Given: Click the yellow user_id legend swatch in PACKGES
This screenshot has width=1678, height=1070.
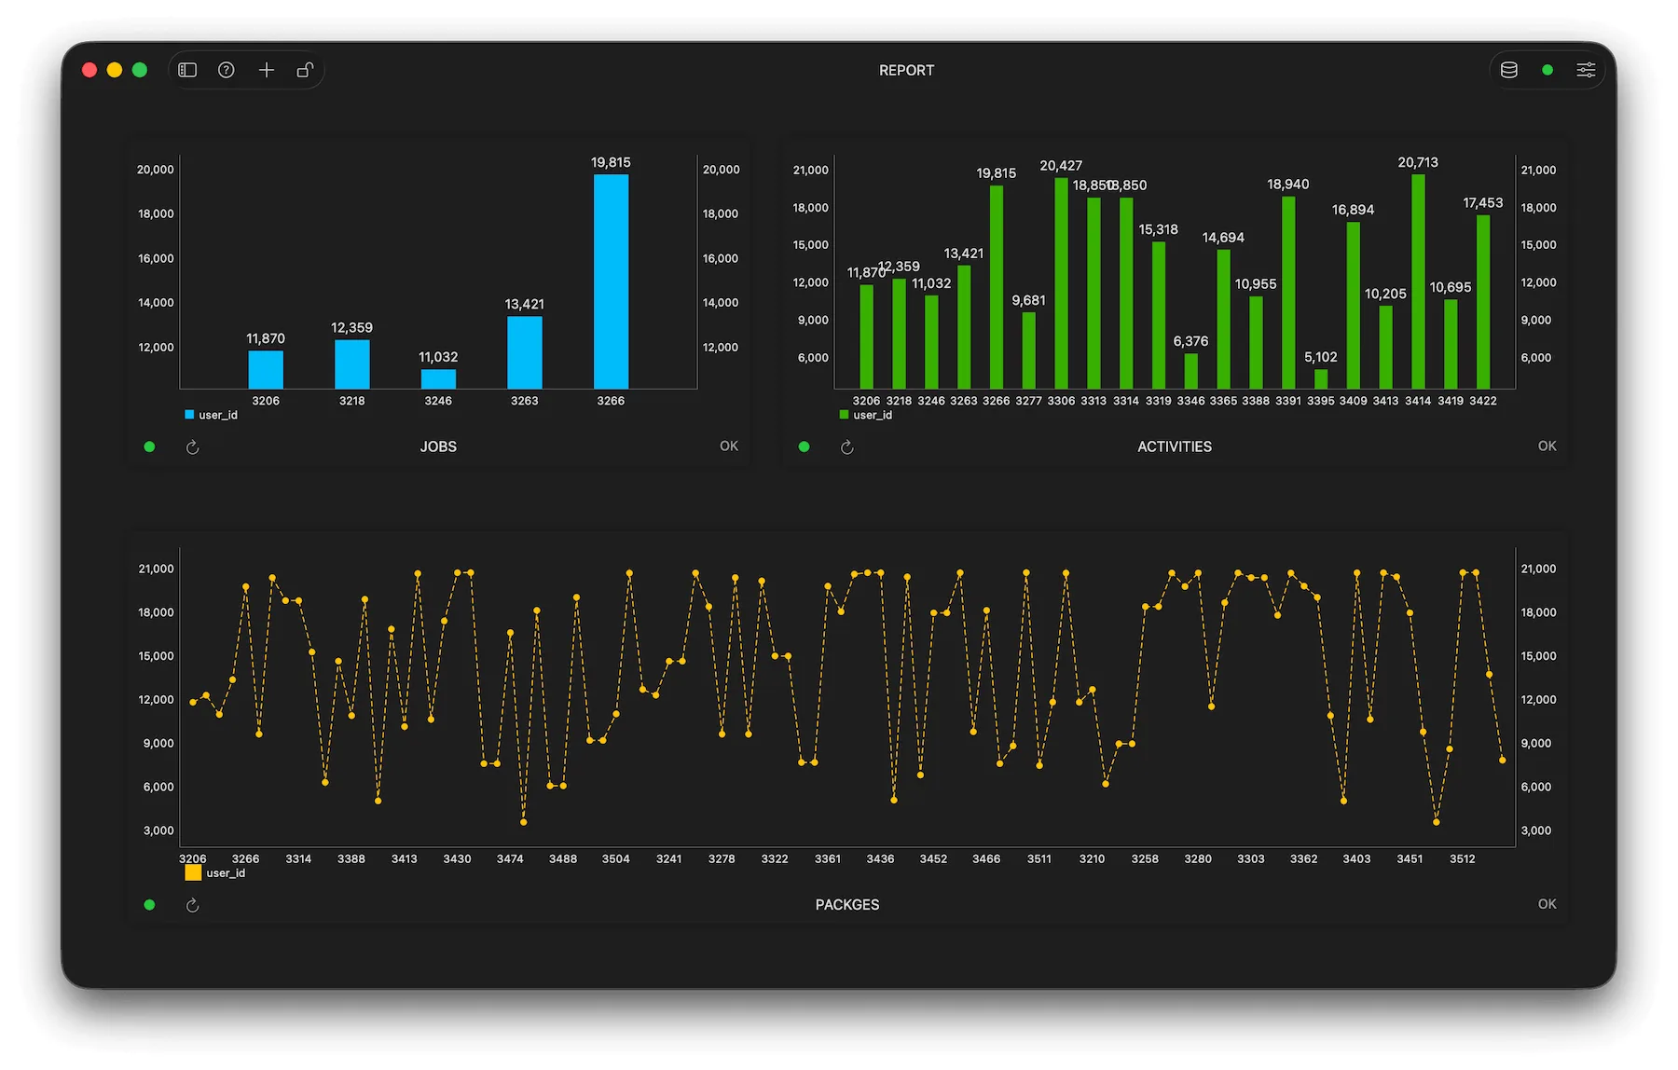Looking at the screenshot, I should [x=193, y=872].
